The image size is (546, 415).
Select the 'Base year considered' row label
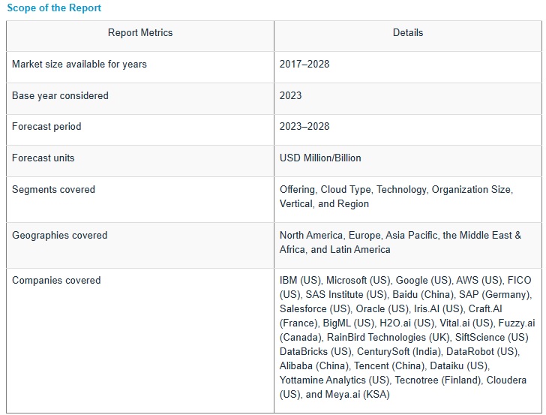(x=60, y=96)
